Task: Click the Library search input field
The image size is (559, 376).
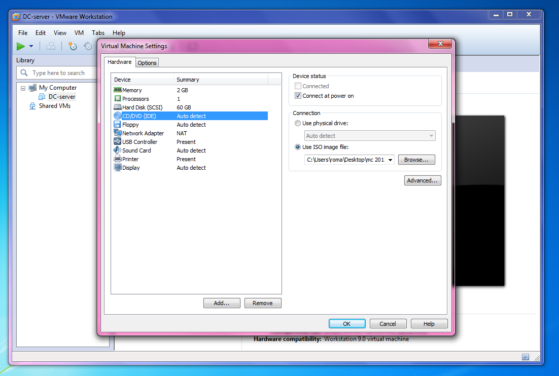Action: coord(57,72)
